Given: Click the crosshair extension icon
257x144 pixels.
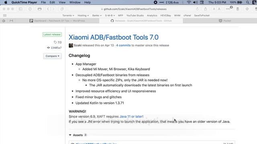Looking at the screenshot, I should click(247, 9).
